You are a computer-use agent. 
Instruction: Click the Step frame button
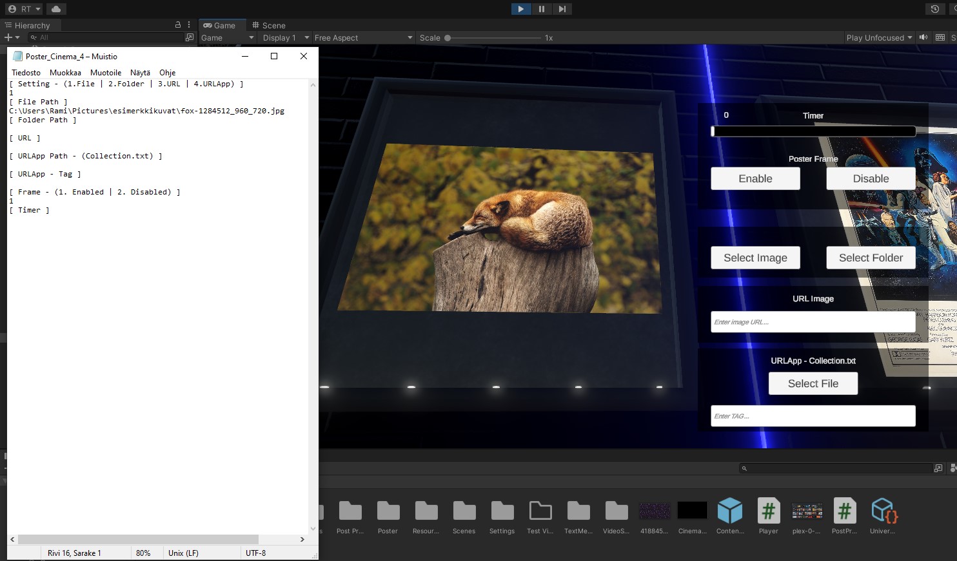(x=562, y=9)
